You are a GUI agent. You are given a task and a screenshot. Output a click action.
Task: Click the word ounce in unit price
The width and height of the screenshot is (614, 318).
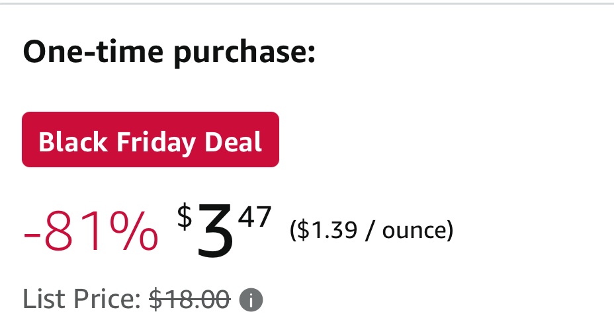coord(414,231)
